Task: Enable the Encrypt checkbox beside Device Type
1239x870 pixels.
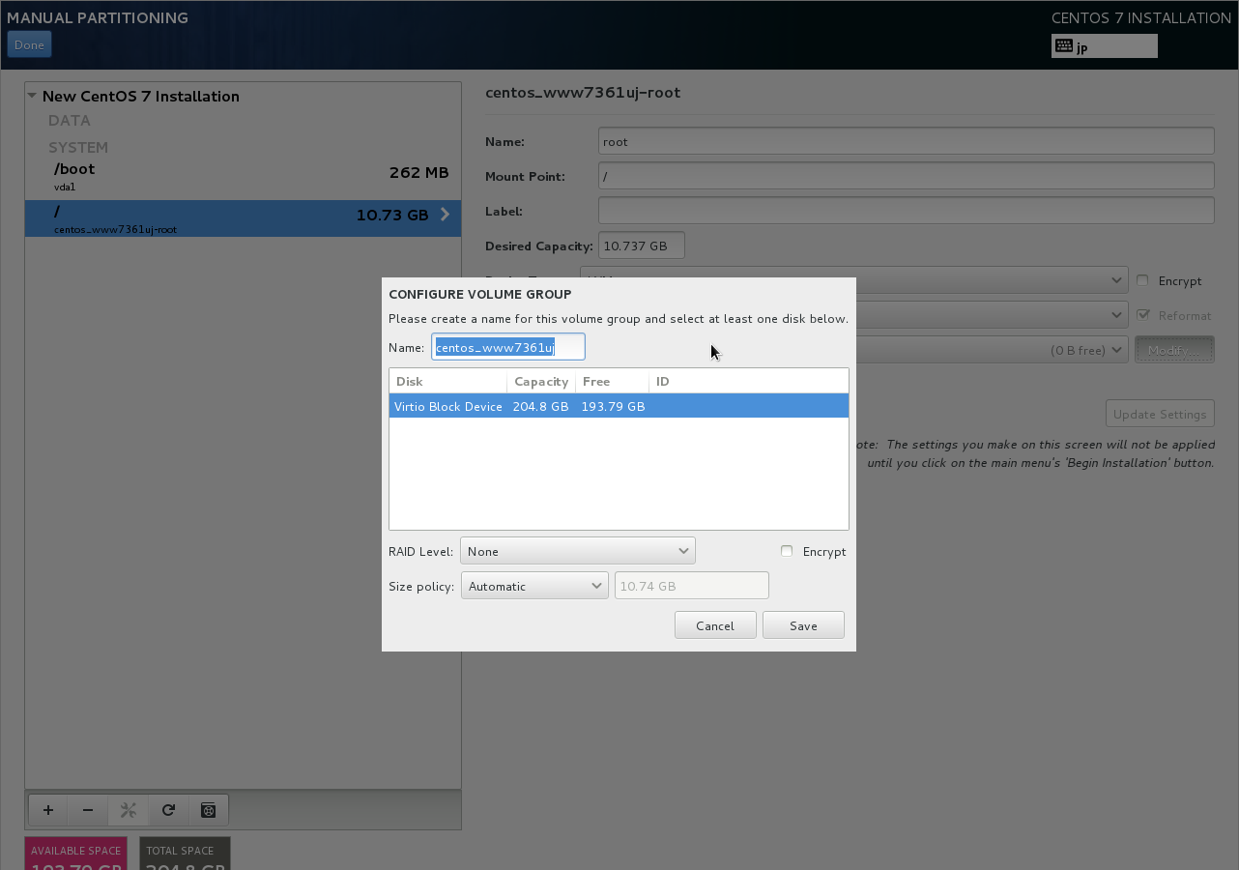Action: click(x=1142, y=280)
